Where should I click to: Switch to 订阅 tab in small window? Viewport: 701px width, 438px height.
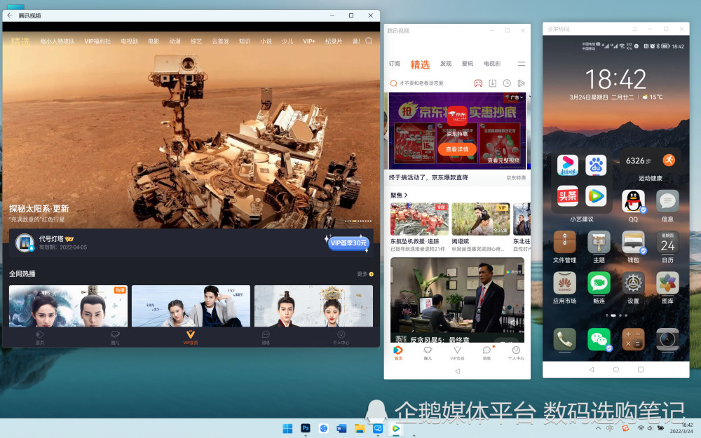pos(394,64)
